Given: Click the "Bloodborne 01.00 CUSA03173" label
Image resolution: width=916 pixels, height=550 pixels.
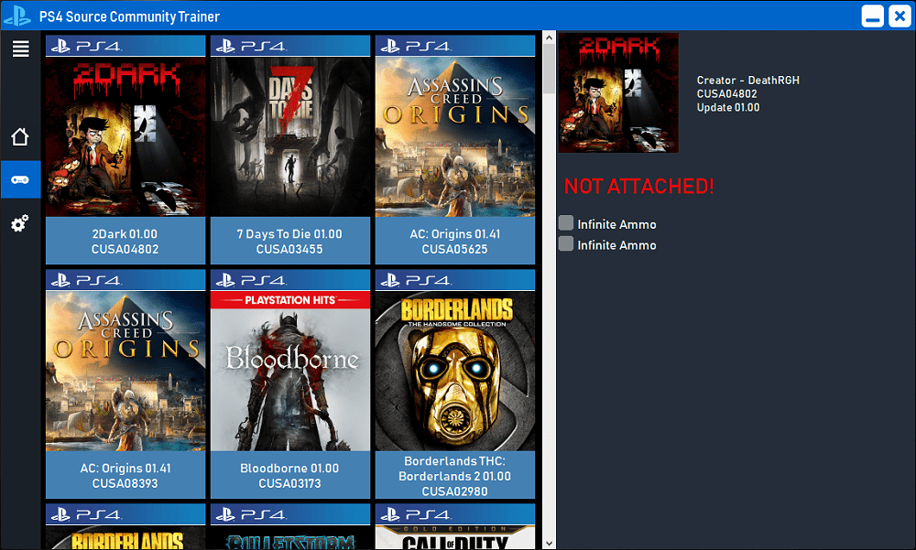Looking at the screenshot, I should pos(289,476).
